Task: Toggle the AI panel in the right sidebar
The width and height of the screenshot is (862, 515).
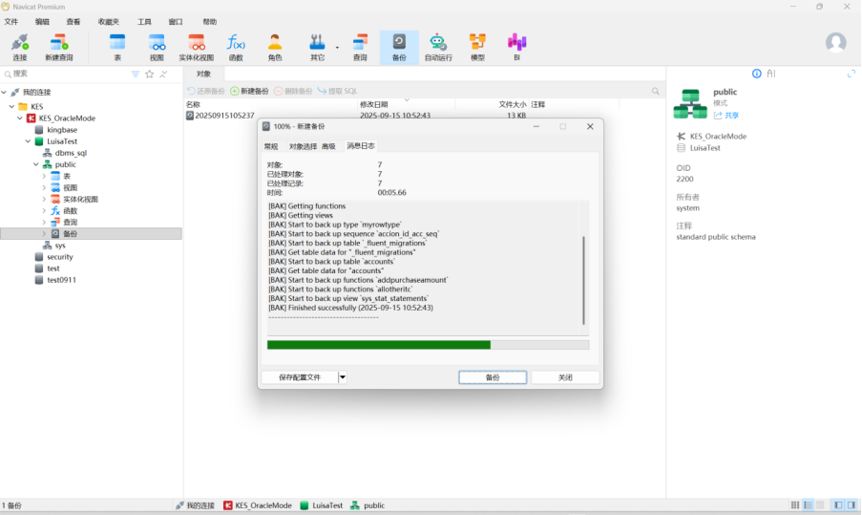Action: (770, 74)
